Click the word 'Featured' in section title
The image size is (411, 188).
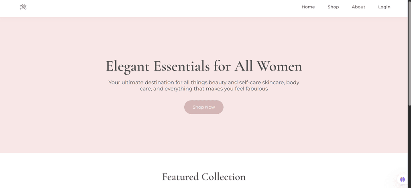click(x=180, y=177)
